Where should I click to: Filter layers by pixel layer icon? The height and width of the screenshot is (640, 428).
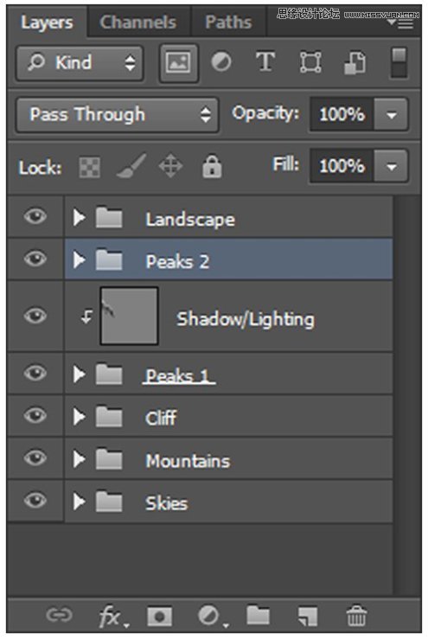click(x=178, y=63)
